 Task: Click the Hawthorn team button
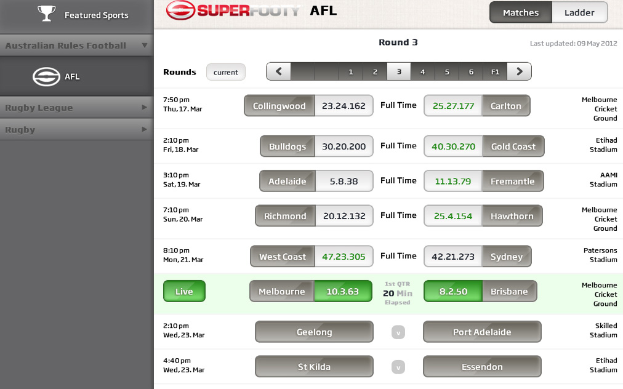tap(512, 216)
